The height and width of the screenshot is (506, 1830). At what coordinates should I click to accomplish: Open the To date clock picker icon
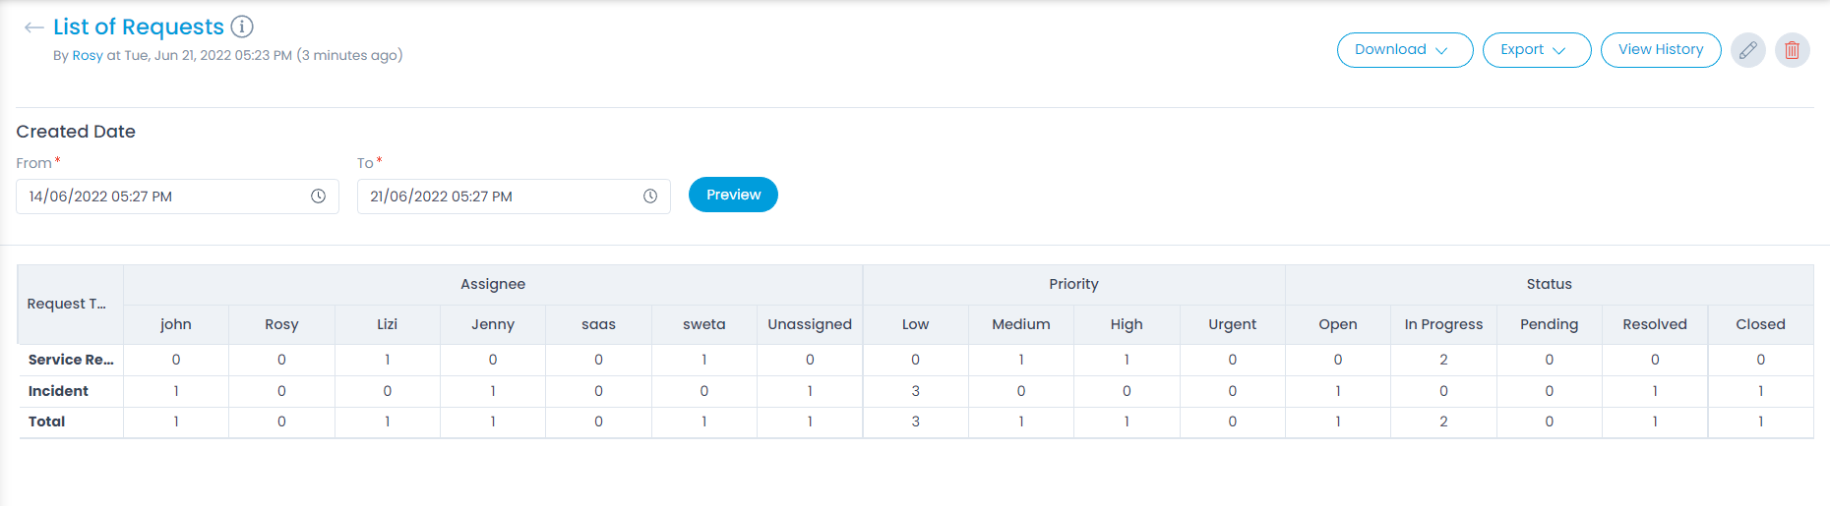(x=649, y=197)
